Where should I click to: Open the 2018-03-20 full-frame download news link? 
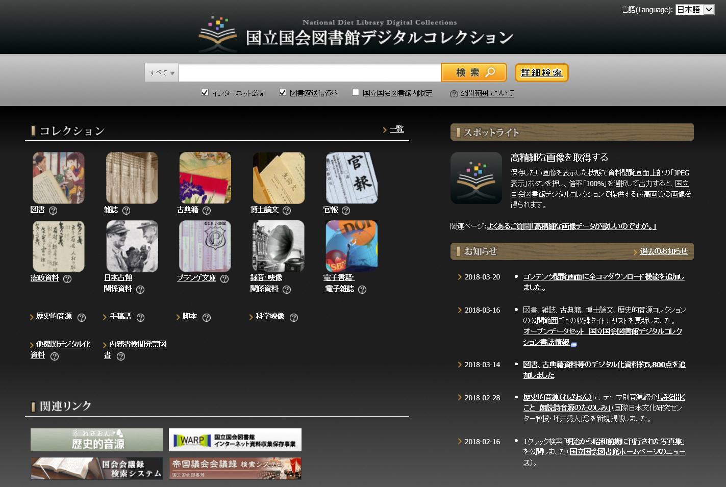(x=604, y=282)
